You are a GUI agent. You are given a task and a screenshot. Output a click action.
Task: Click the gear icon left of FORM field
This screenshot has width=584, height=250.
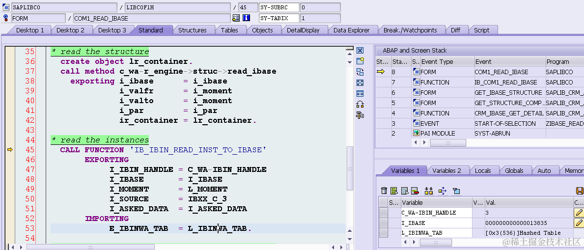tap(6, 18)
